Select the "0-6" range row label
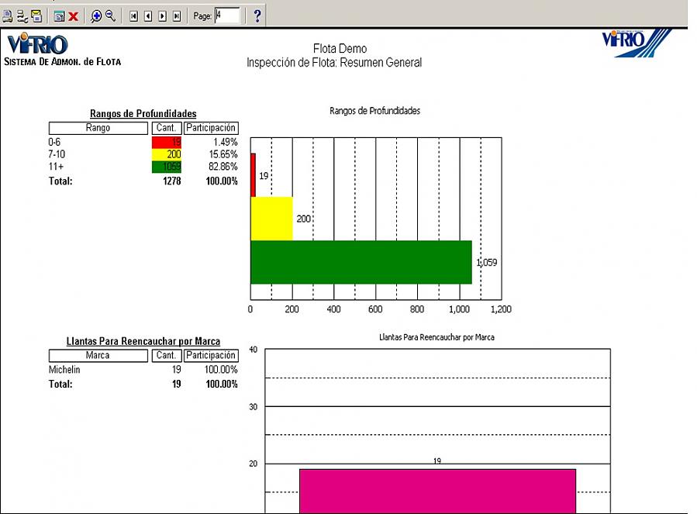 pyautogui.click(x=54, y=143)
